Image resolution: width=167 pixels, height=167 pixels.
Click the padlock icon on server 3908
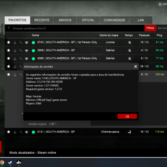pos(15,51)
